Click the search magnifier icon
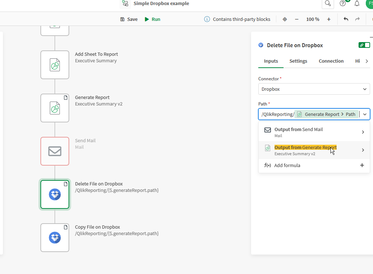 pos(328,4)
